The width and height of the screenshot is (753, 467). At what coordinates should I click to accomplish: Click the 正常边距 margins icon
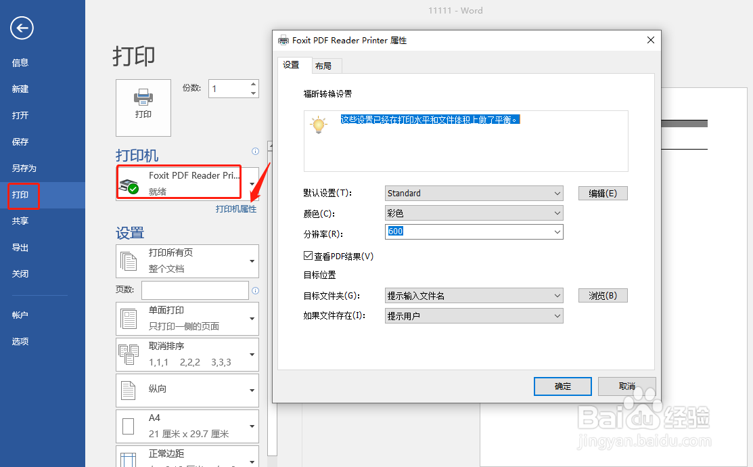tap(129, 460)
